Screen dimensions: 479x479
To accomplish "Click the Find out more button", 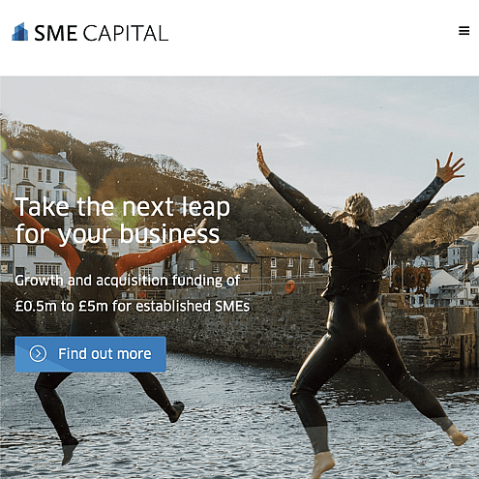I will (90, 354).
